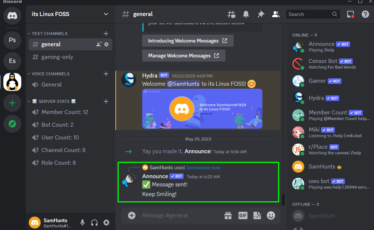Image resolution: width=374 pixels, height=230 pixels.
Task: Switch to the Ps server
Action: (x=12, y=40)
